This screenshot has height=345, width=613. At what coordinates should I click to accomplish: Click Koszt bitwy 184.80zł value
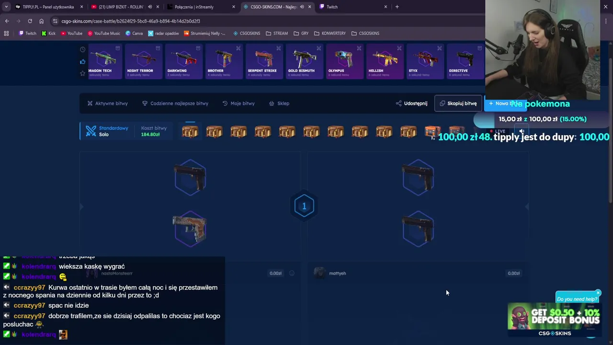[150, 135]
